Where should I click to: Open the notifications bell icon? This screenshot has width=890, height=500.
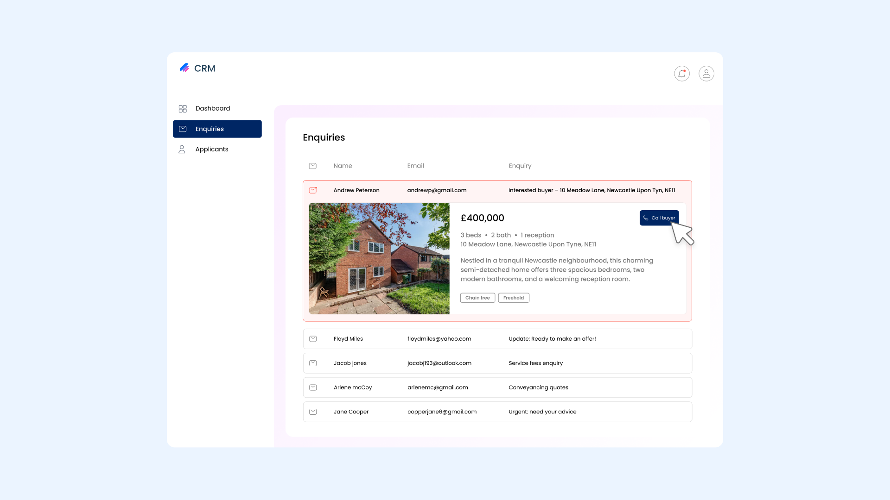[x=681, y=74]
